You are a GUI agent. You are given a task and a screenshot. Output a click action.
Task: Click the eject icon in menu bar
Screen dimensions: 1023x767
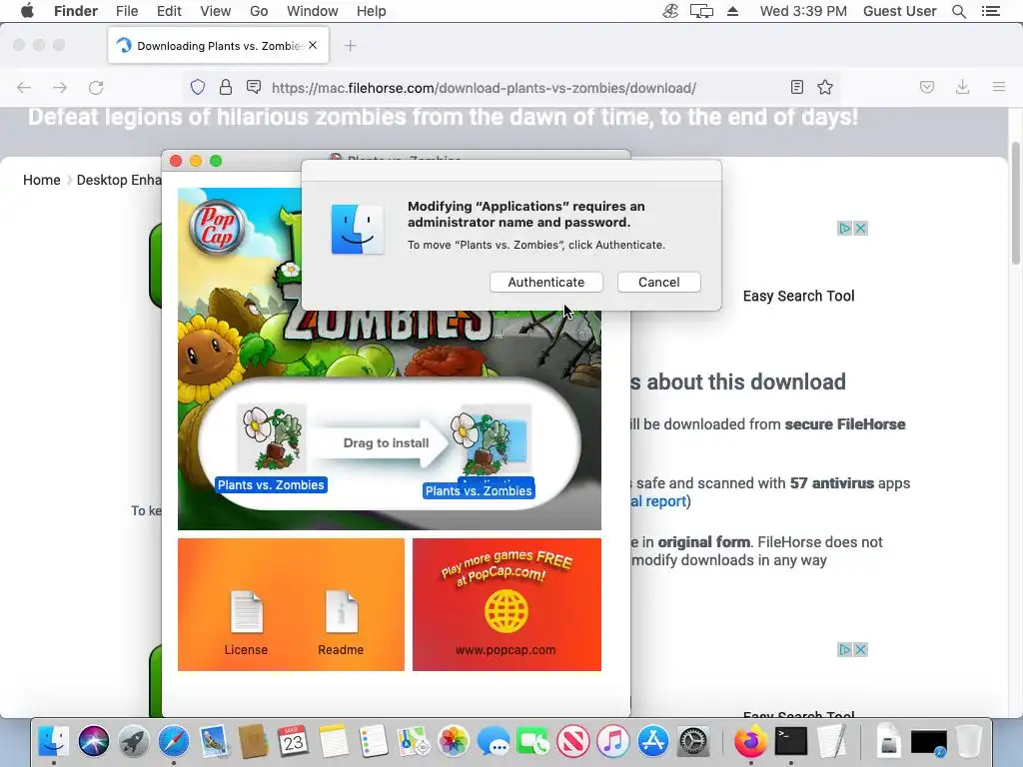732,11
